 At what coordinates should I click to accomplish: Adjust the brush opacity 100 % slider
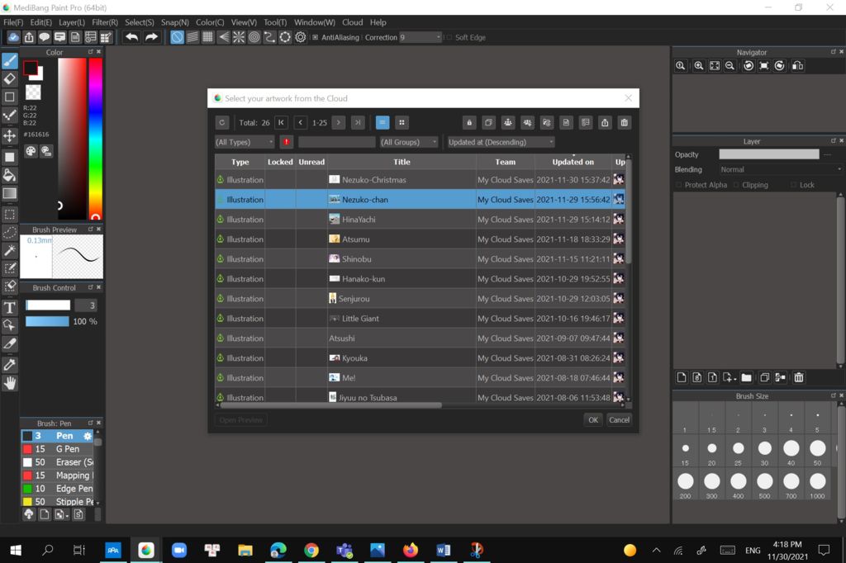point(47,321)
